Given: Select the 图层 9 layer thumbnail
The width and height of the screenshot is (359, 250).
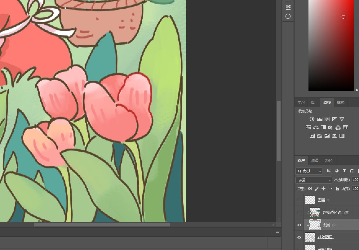Looking at the screenshot, I should [310, 200].
